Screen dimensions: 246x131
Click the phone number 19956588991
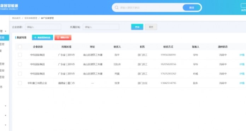coord(168,55)
